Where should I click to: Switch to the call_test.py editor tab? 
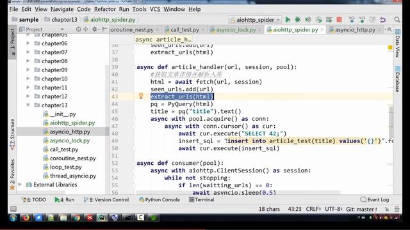point(184,30)
